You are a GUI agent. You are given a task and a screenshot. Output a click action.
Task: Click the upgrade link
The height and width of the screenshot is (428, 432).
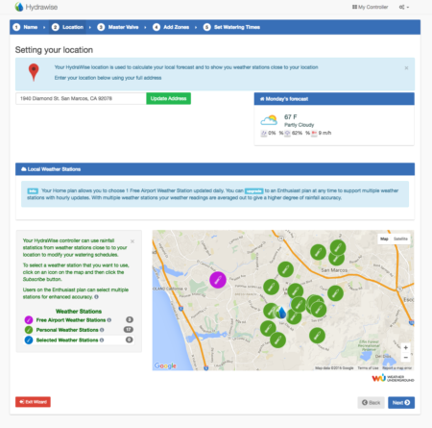click(x=254, y=191)
